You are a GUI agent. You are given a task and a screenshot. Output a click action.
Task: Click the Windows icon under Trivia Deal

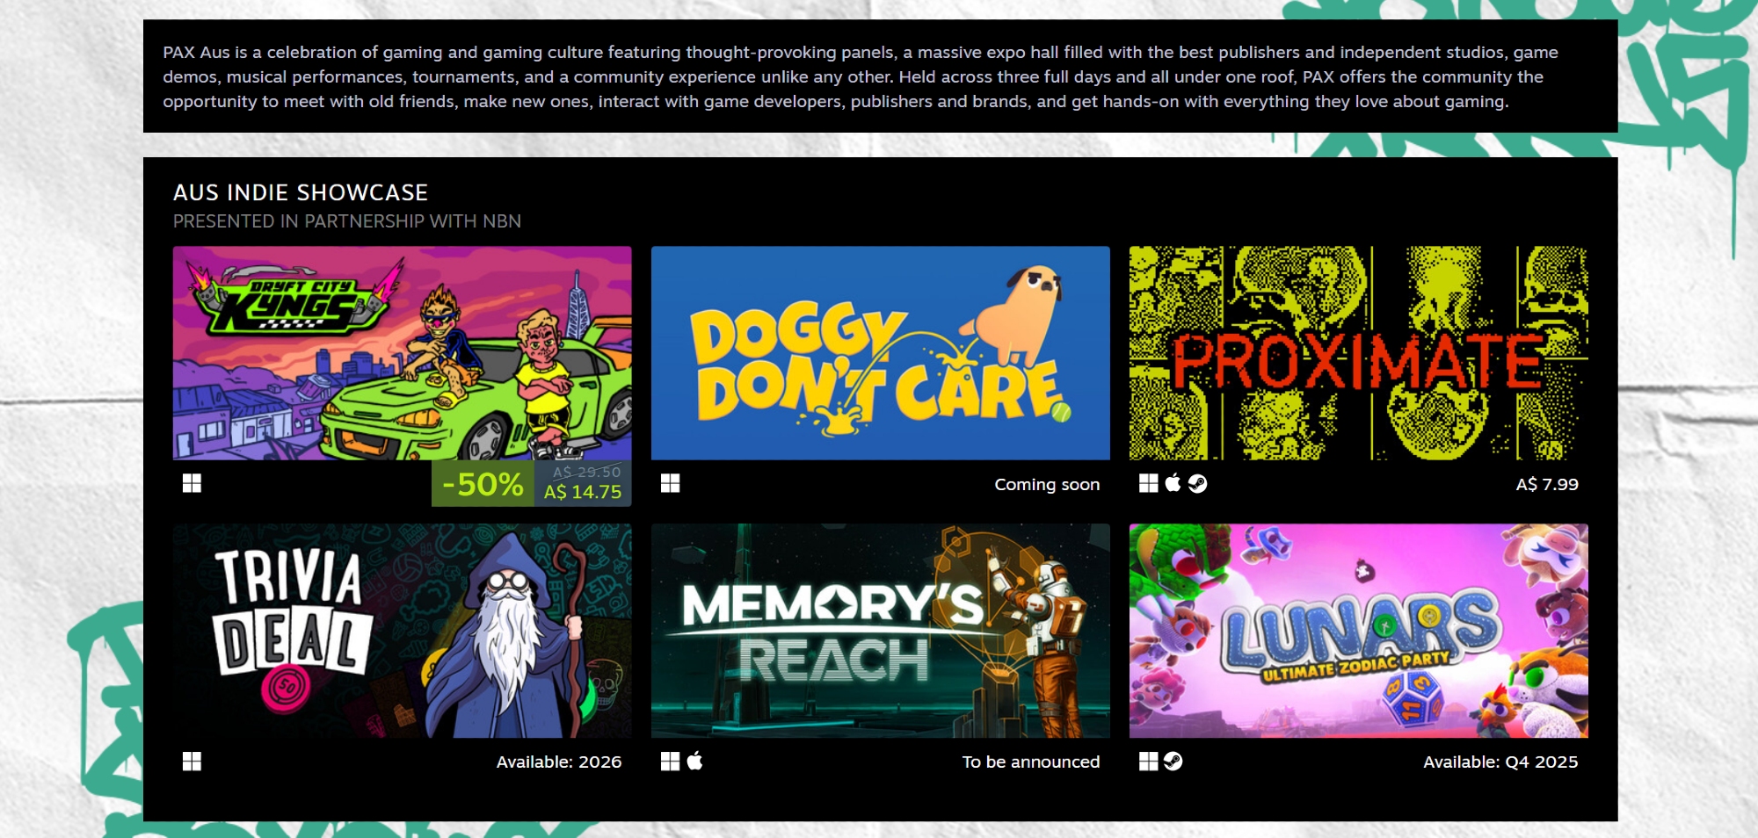point(192,762)
